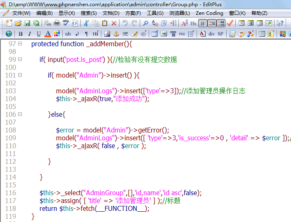Screen dimensions: 291x222
Task: Toggle the auto indent button
Action: pyautogui.click(x=212, y=24)
